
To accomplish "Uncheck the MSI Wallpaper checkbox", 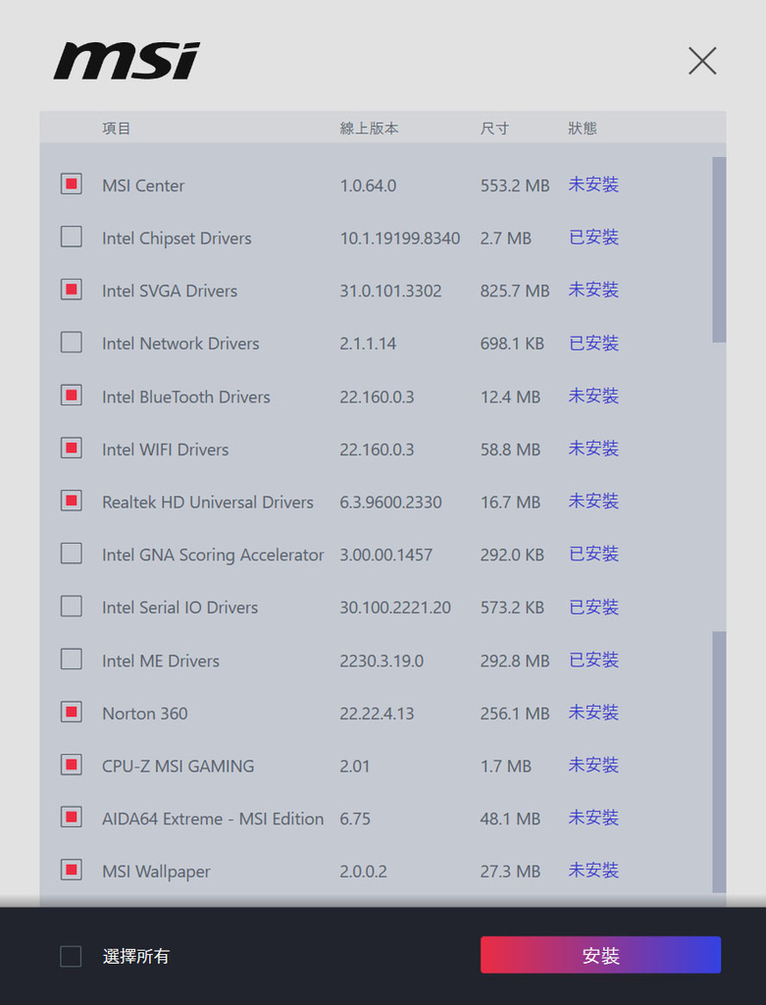I will point(71,870).
